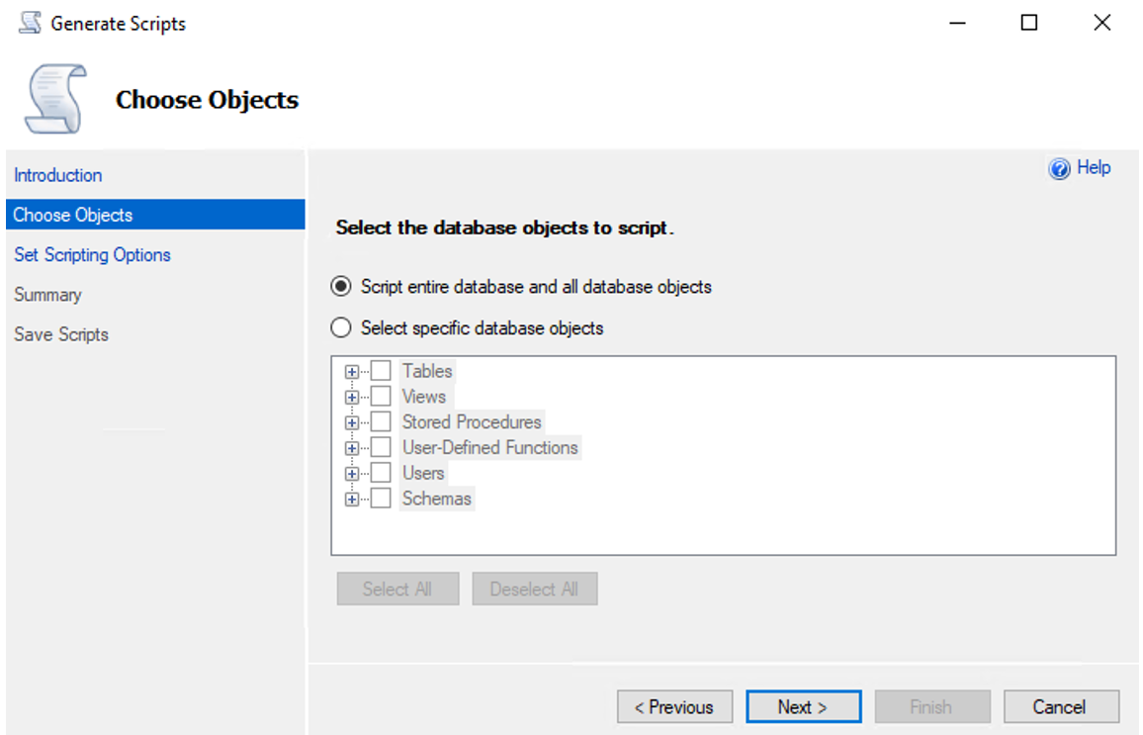Check the Tables checkbox

[381, 370]
